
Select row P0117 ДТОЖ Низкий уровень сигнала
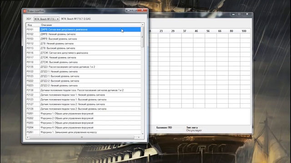(83, 58)
